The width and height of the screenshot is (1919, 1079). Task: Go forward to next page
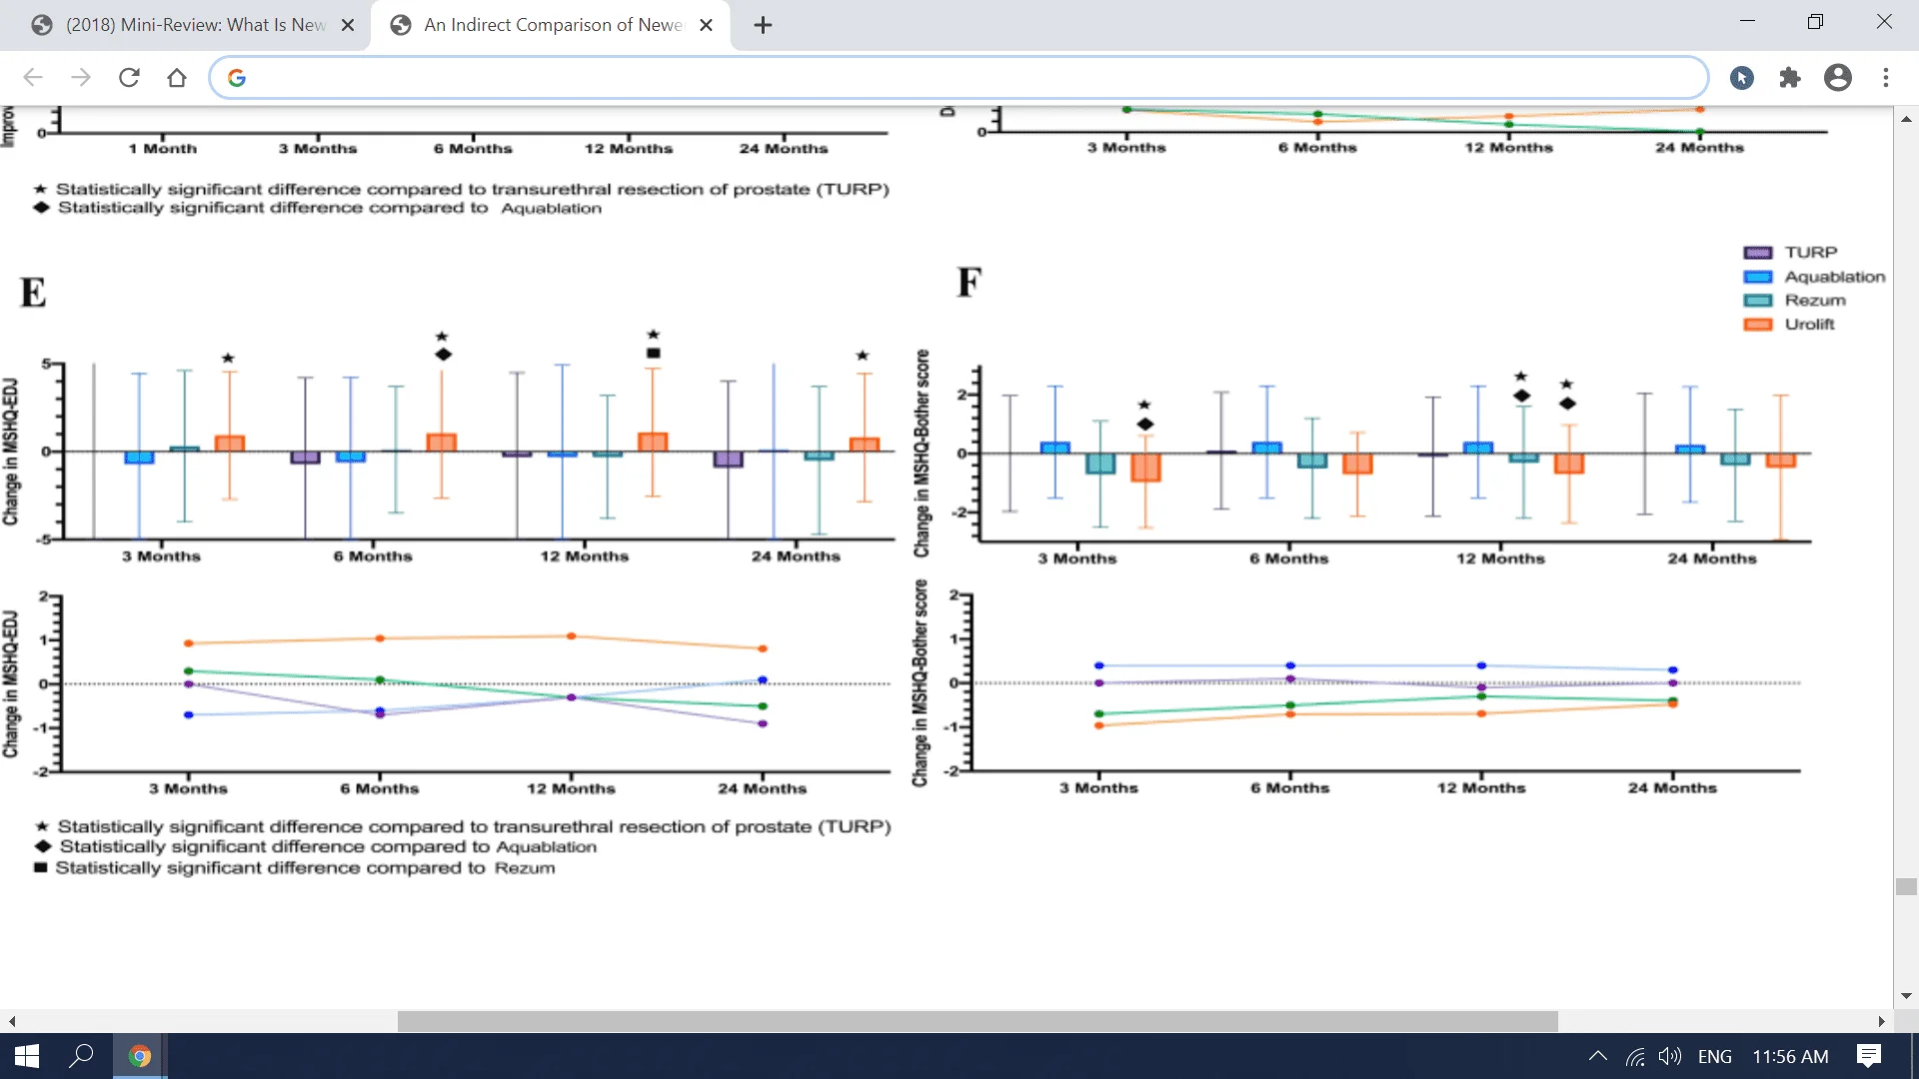coord(81,78)
